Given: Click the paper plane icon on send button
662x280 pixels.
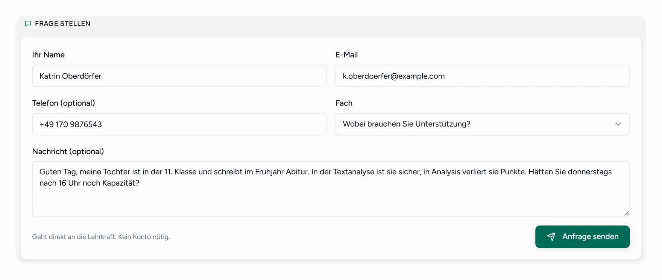Looking at the screenshot, I should [551, 236].
